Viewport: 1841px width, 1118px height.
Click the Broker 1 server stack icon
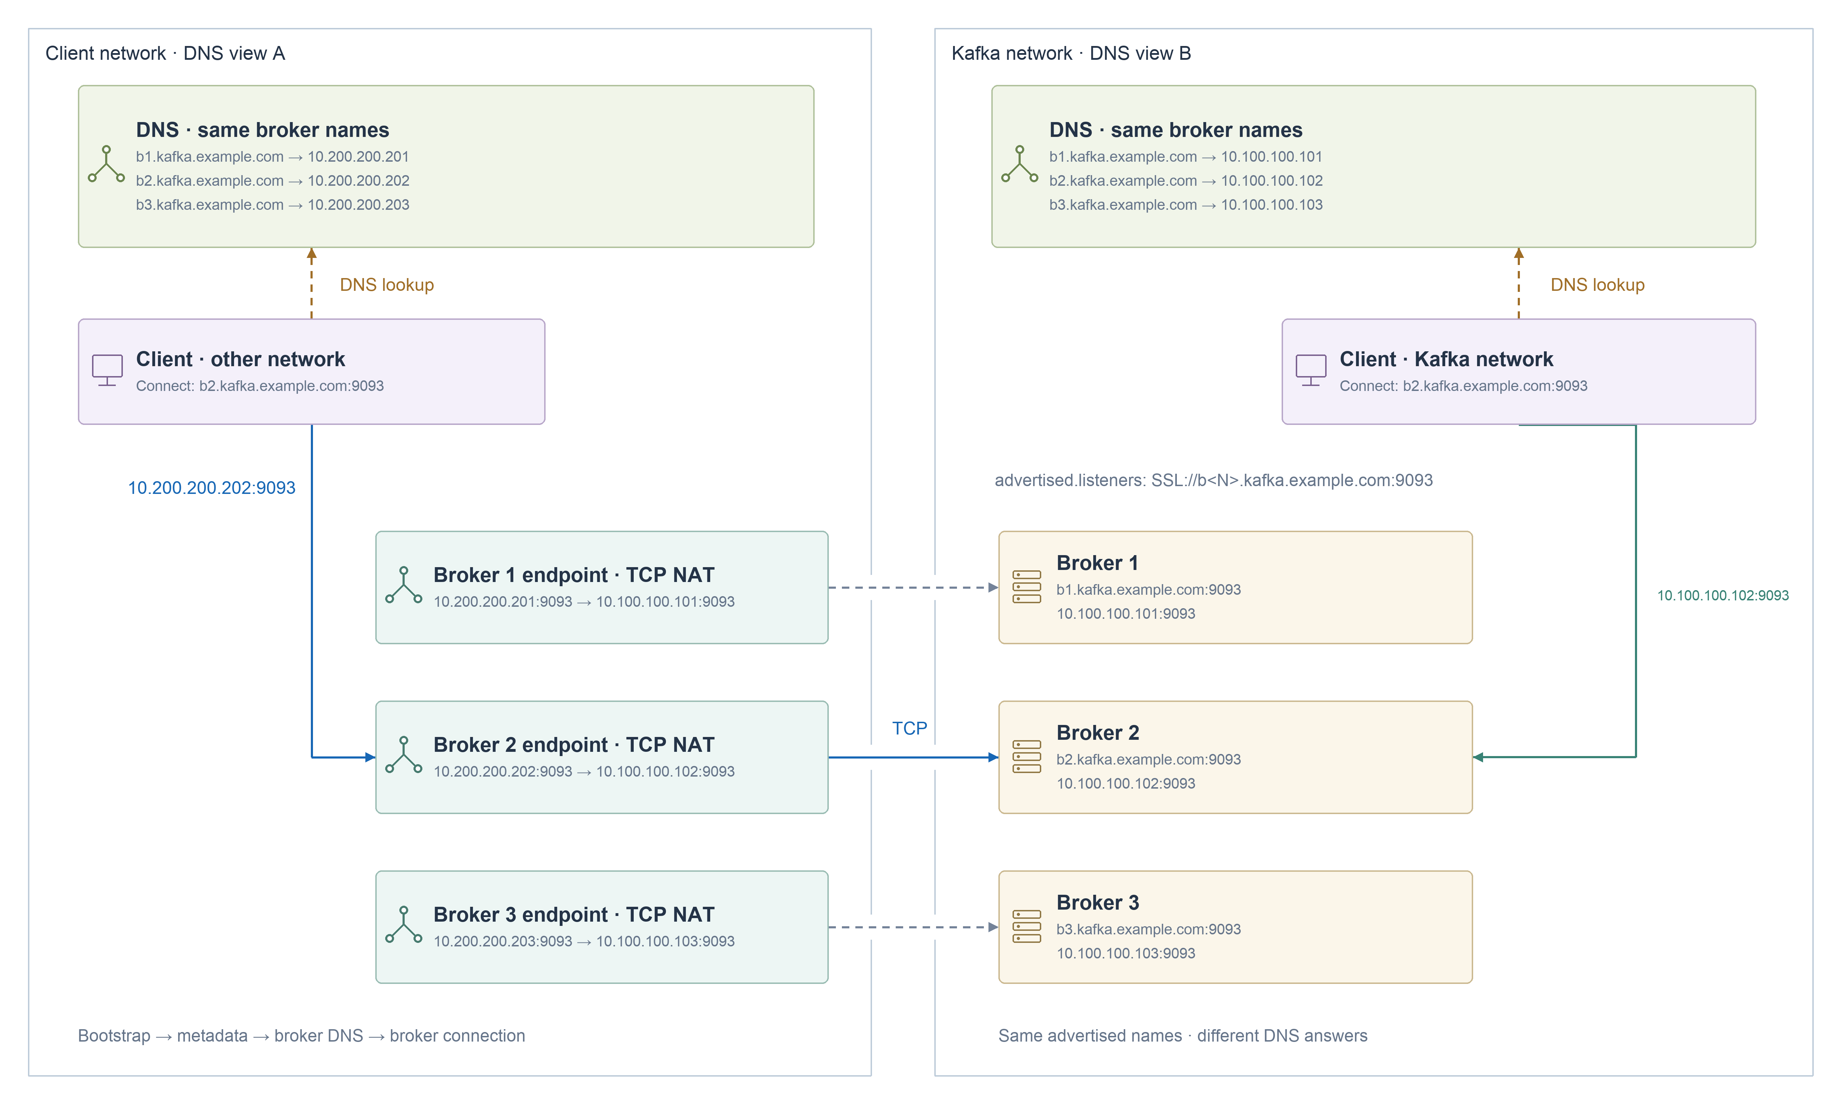tap(1027, 587)
